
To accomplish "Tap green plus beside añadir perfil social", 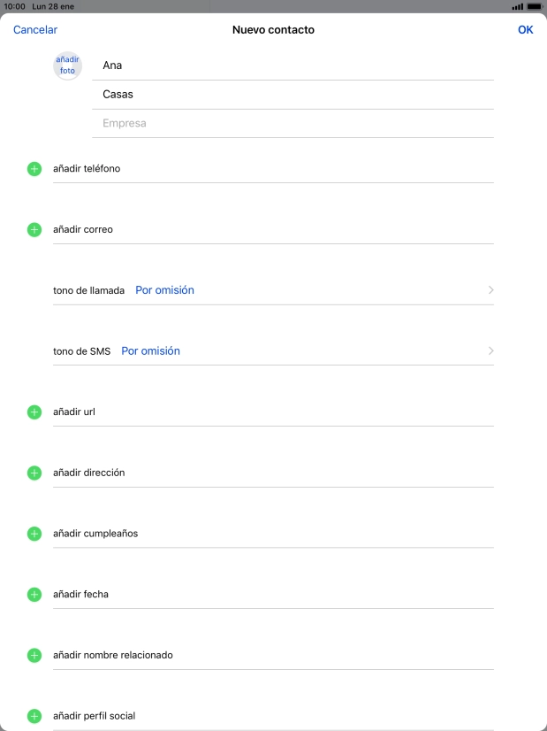I will click(34, 716).
